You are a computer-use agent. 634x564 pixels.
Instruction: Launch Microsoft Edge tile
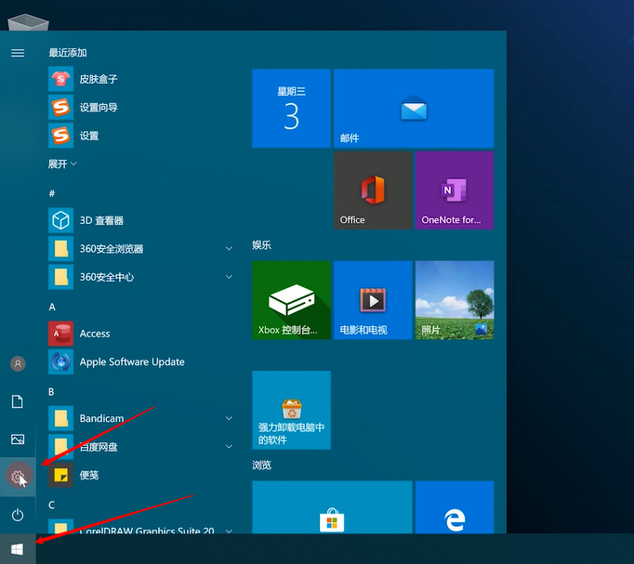click(x=455, y=507)
